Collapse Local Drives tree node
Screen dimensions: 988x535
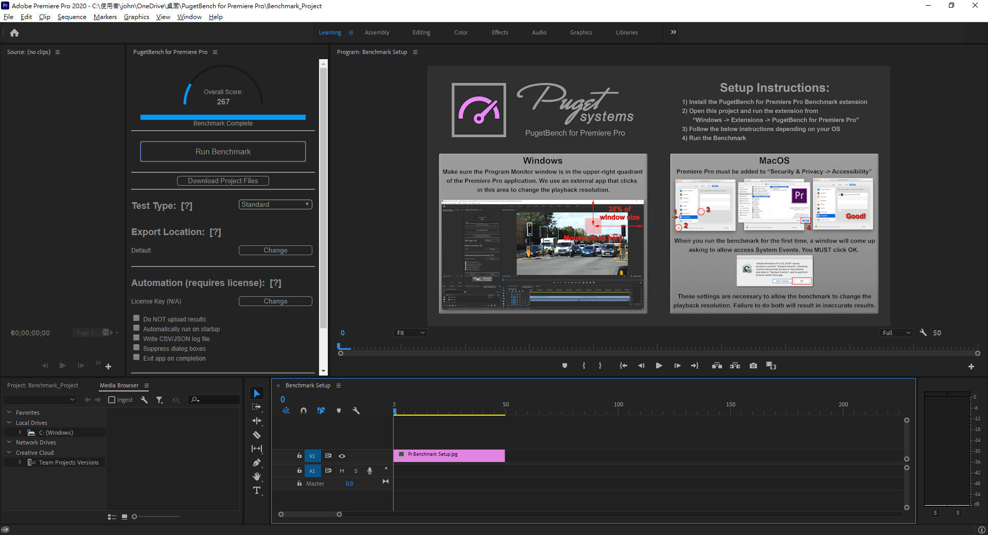(9, 422)
